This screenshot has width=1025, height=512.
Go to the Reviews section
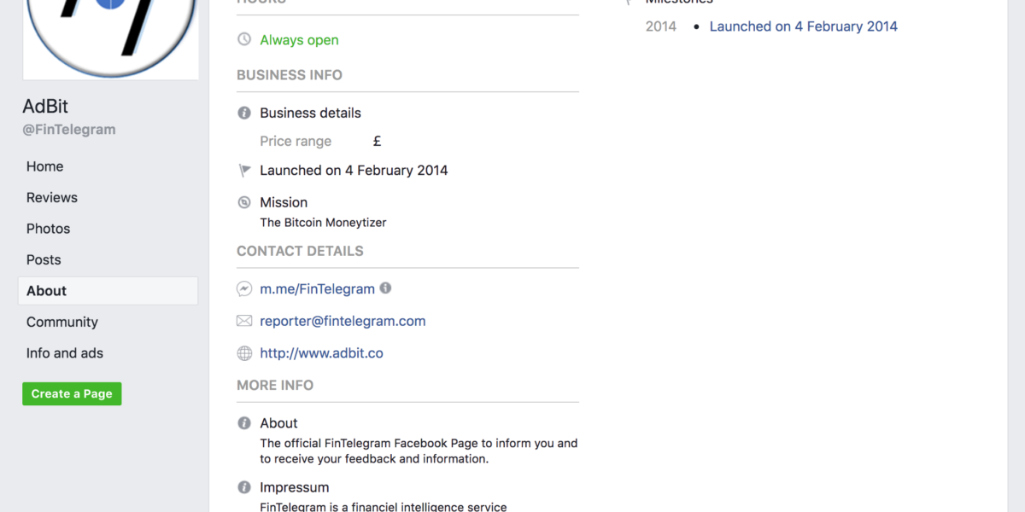coord(52,197)
